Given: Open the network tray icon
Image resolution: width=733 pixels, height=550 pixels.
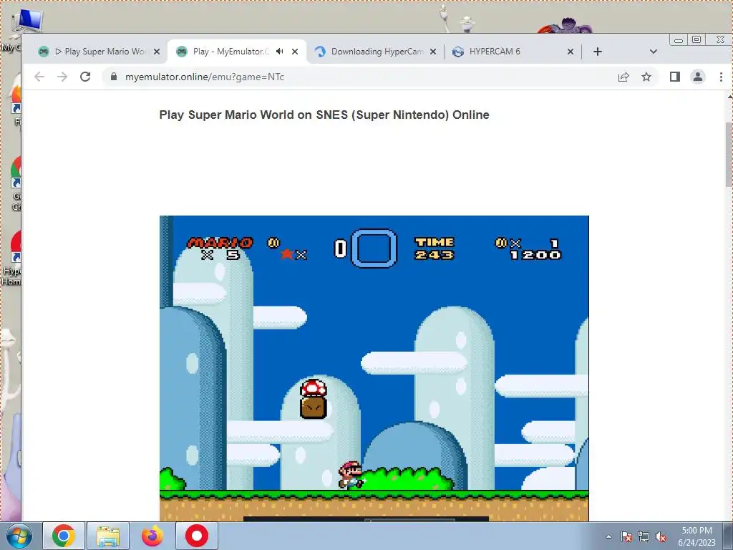Looking at the screenshot, I should pos(644,536).
